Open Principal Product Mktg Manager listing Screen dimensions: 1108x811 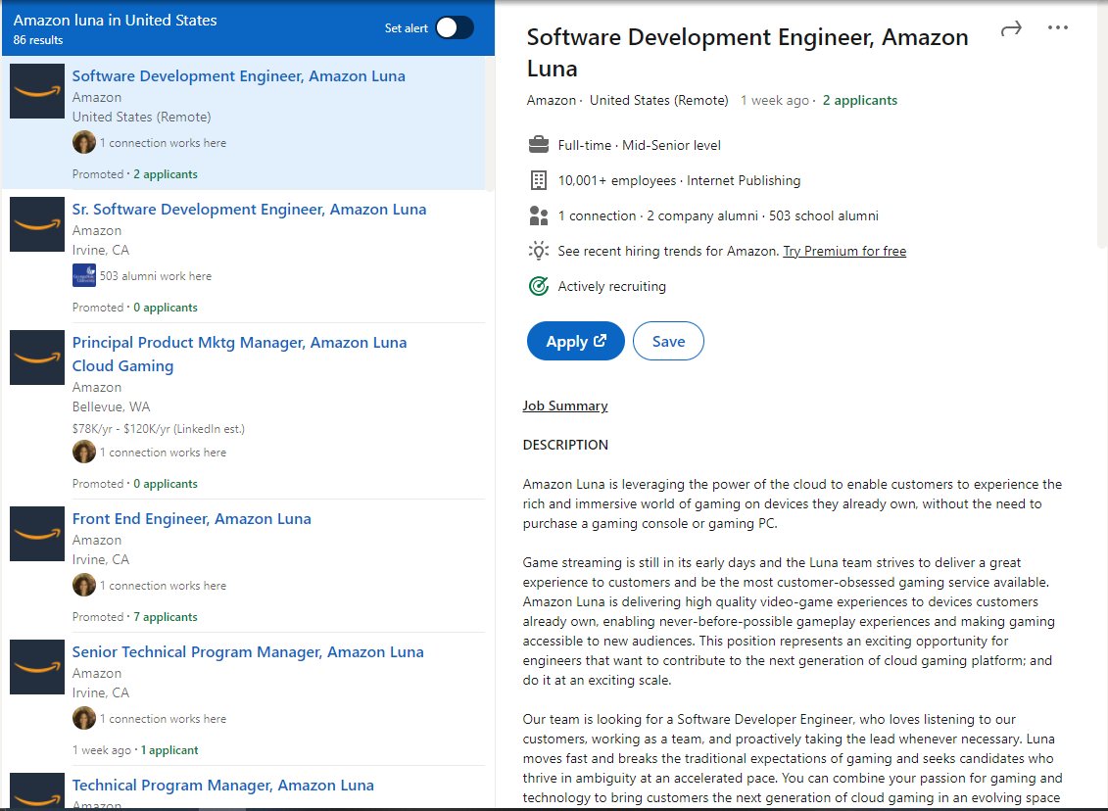click(240, 354)
